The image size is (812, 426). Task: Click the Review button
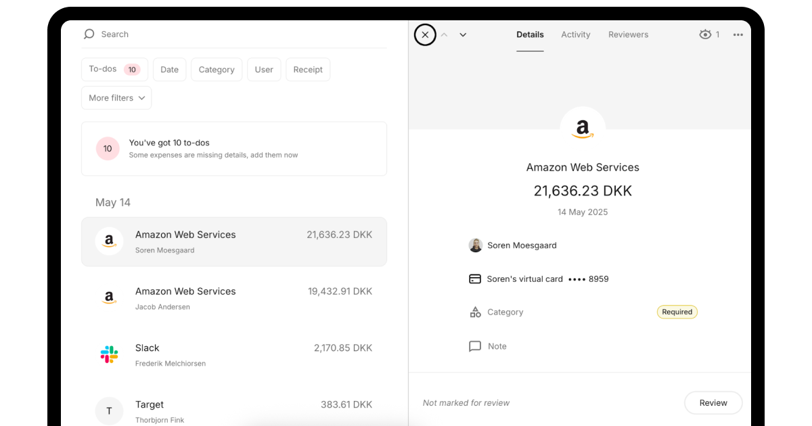713,403
